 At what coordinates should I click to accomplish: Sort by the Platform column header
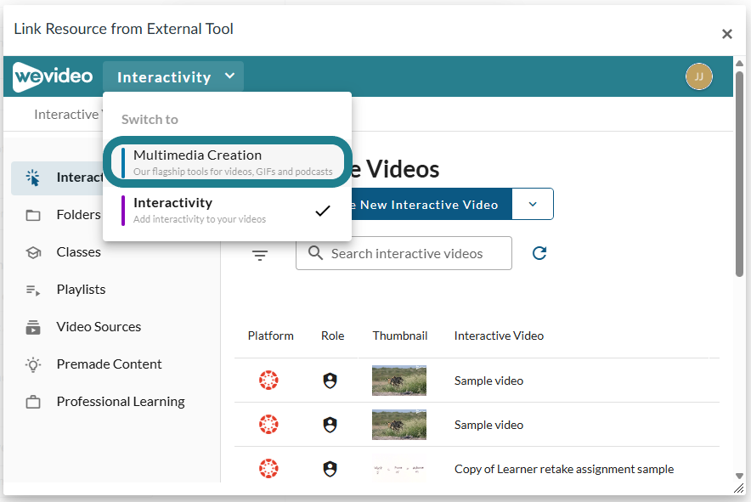click(x=271, y=336)
